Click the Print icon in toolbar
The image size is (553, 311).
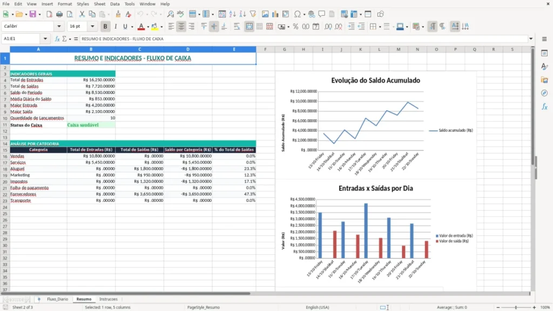click(x=59, y=14)
